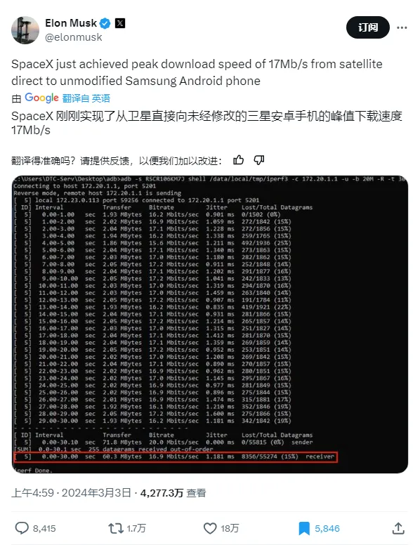Open the @elonmusk handle link
The image size is (420, 545).
73,37
